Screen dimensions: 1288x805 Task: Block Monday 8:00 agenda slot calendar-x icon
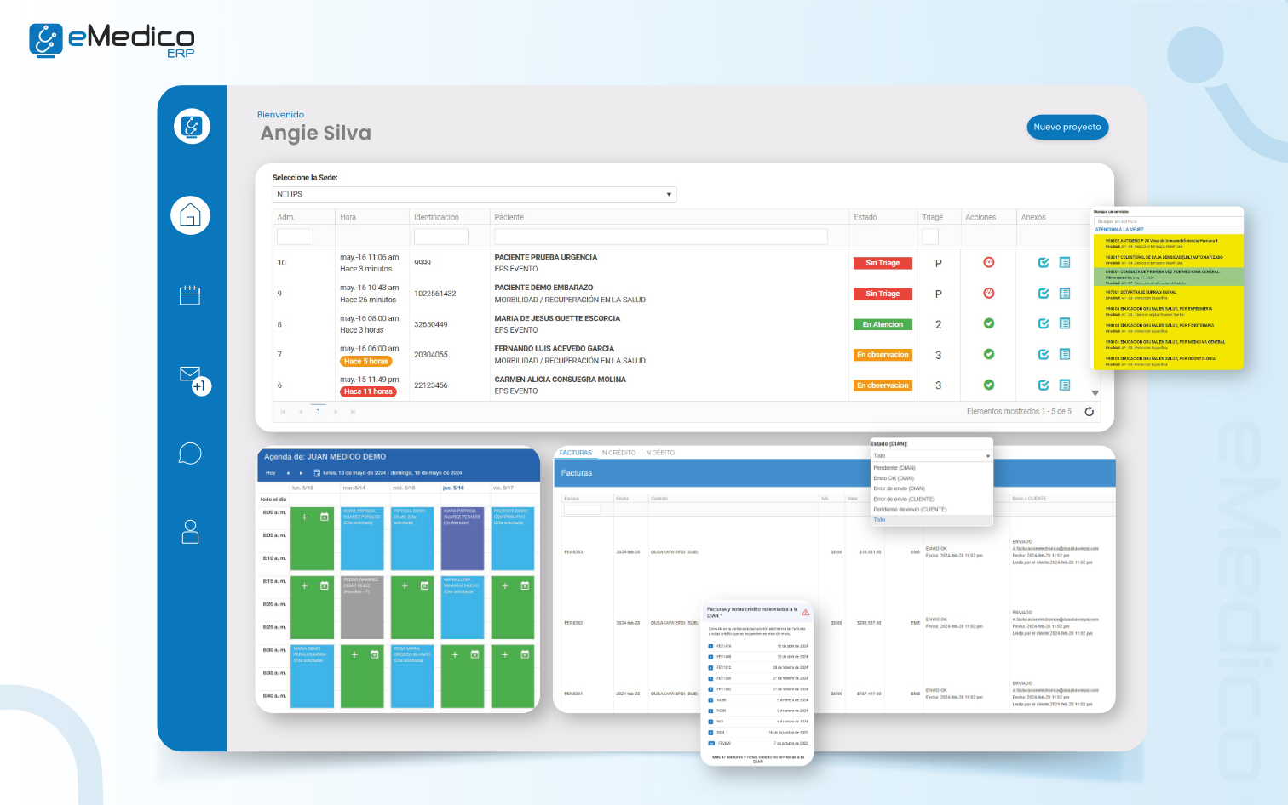click(325, 517)
